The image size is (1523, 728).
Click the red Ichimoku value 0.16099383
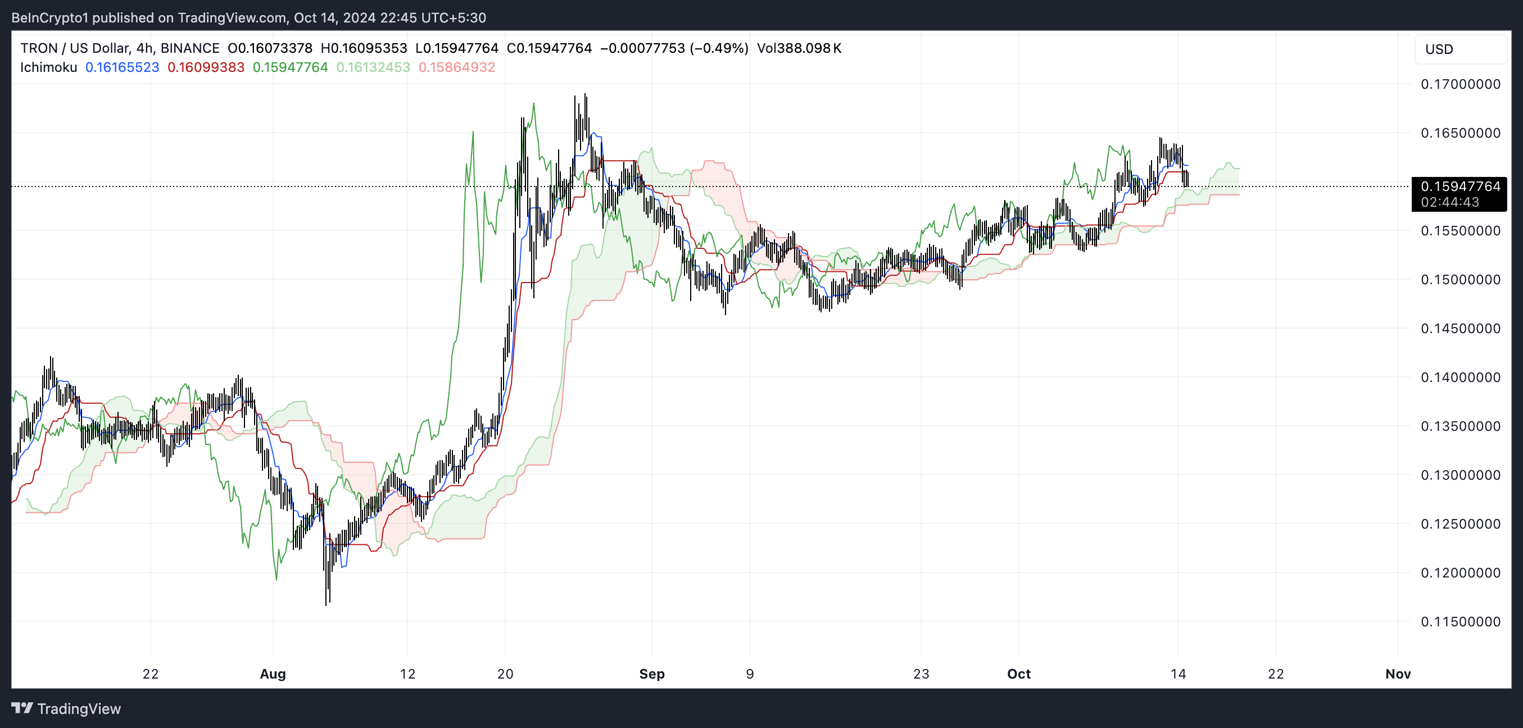tap(206, 67)
